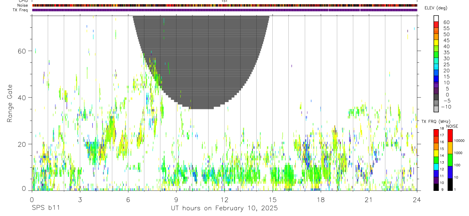Click the Range Gate tick label '40'

click(x=22, y=98)
